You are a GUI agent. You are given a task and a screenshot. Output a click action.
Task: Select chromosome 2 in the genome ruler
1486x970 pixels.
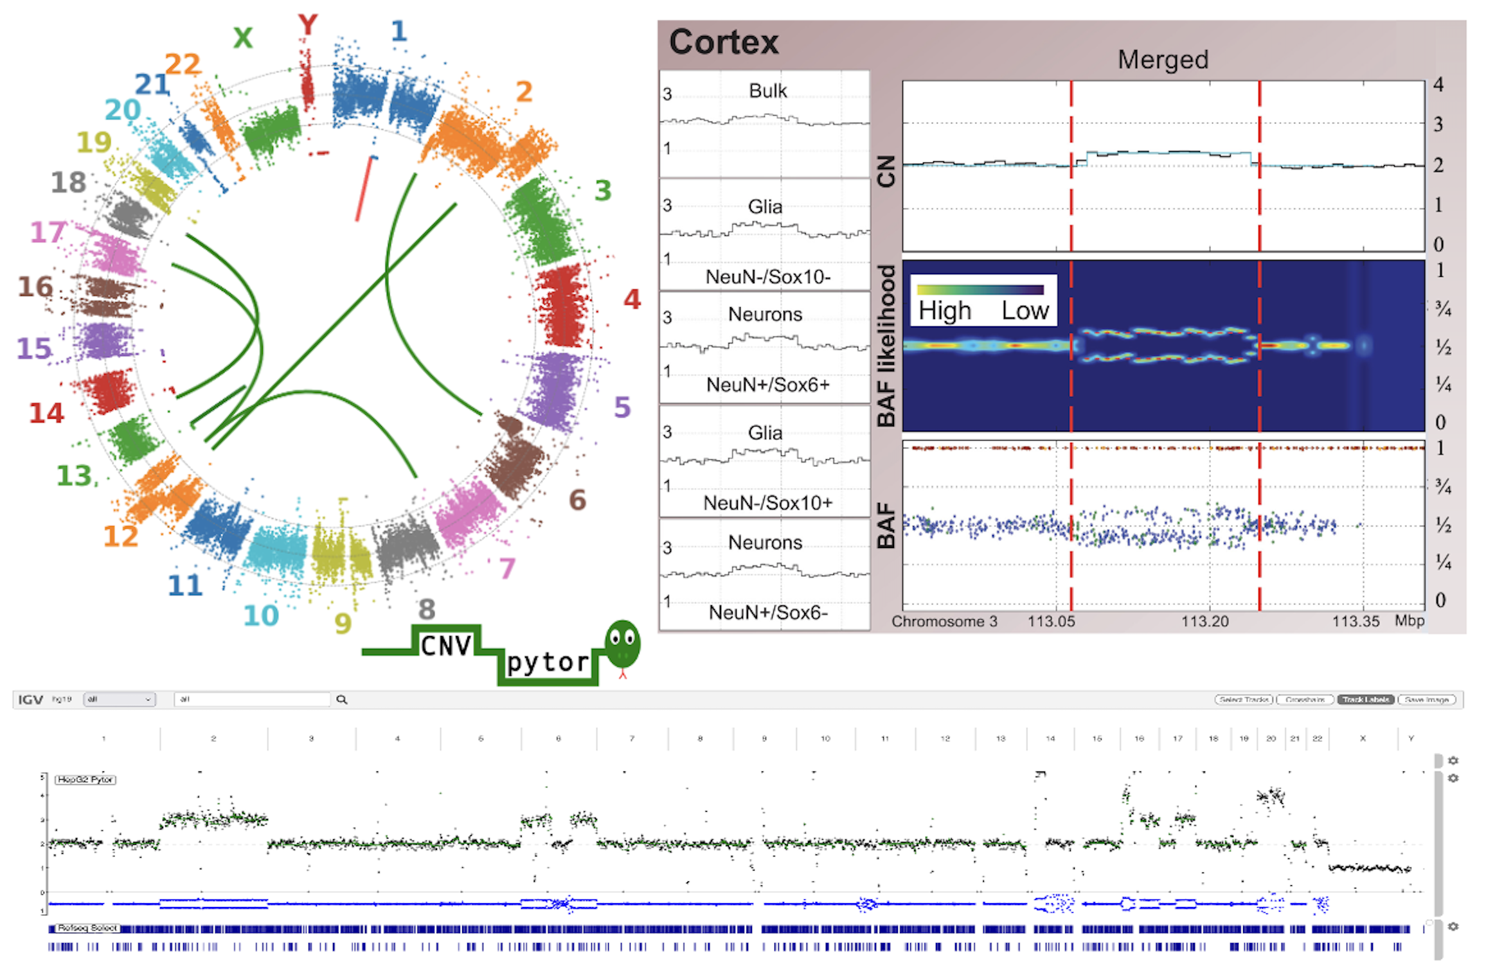213,739
